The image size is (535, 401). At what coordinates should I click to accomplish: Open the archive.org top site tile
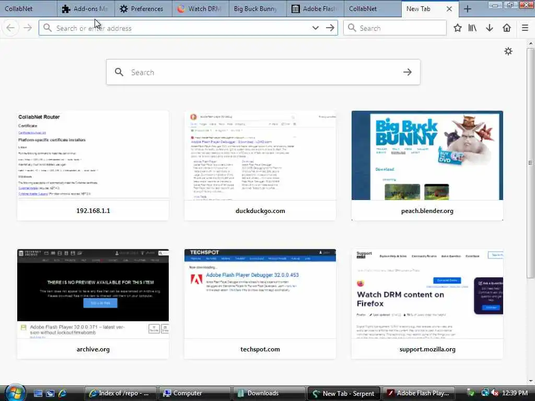click(93, 304)
